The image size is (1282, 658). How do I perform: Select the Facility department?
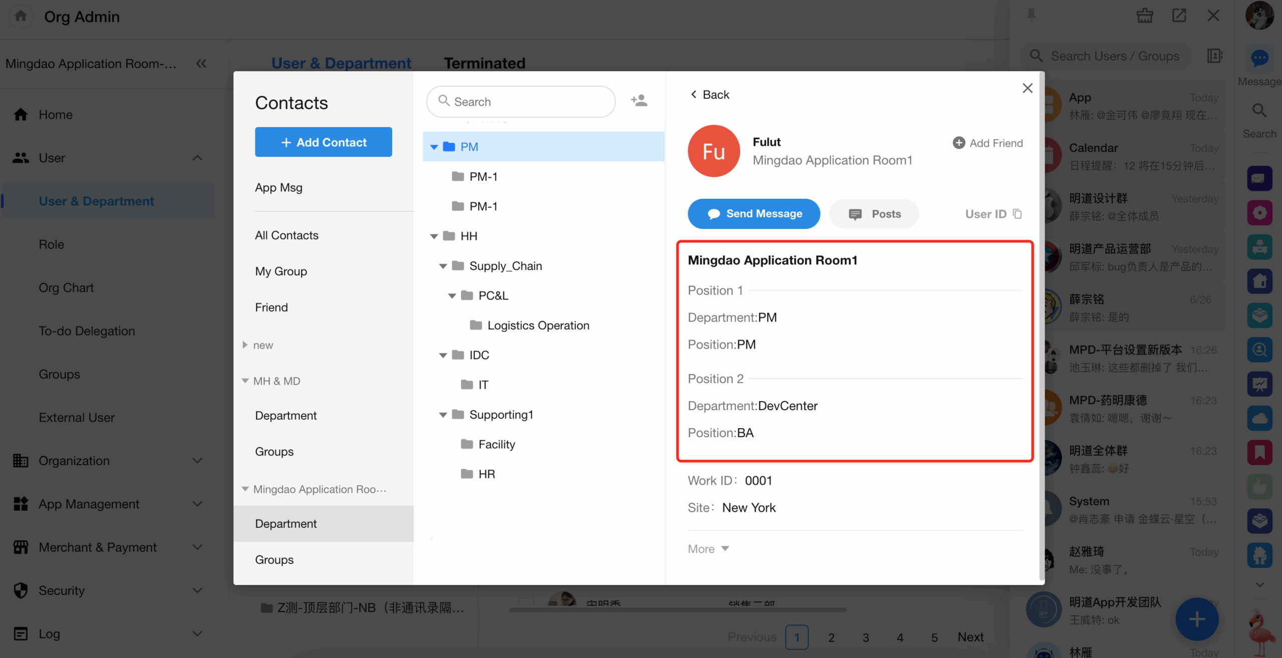pyautogui.click(x=488, y=444)
